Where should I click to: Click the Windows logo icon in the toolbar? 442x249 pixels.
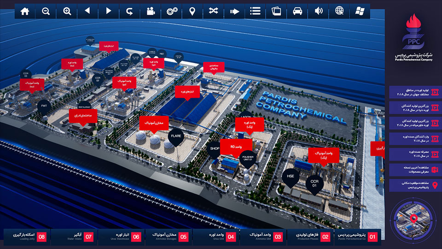pos(360,11)
